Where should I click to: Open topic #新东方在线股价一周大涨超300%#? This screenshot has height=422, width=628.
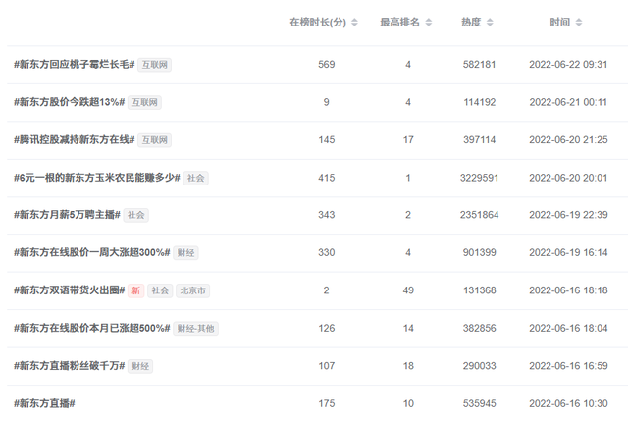click(x=92, y=252)
